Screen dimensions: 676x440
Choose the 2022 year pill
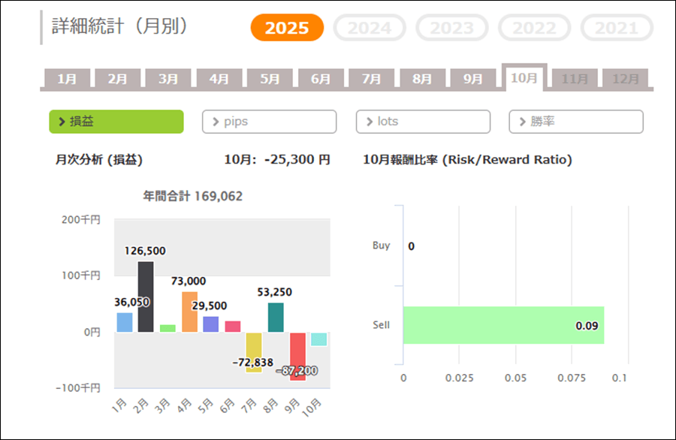pos(535,28)
